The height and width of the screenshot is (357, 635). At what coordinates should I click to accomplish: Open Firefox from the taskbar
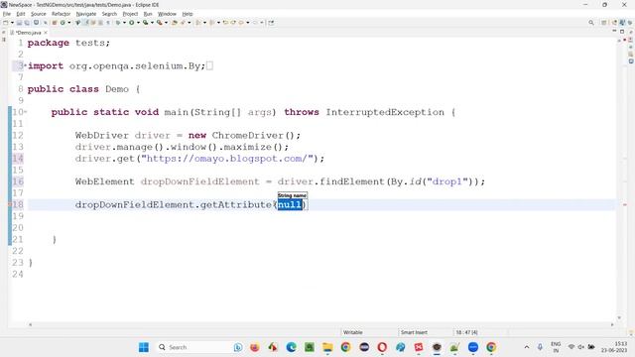coord(254,347)
